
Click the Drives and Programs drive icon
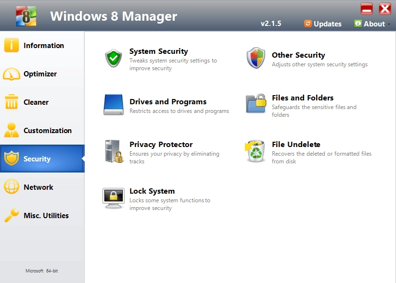click(x=114, y=105)
